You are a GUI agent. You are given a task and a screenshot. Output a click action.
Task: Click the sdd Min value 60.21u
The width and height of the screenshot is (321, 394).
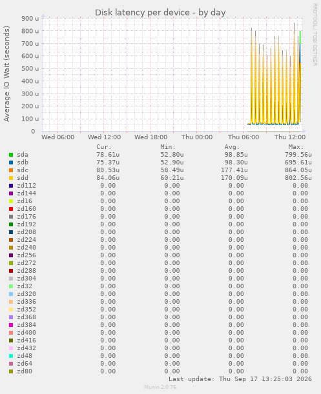(x=172, y=177)
